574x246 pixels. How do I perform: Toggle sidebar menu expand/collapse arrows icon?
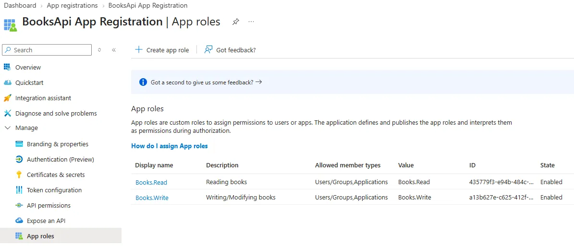click(99, 50)
